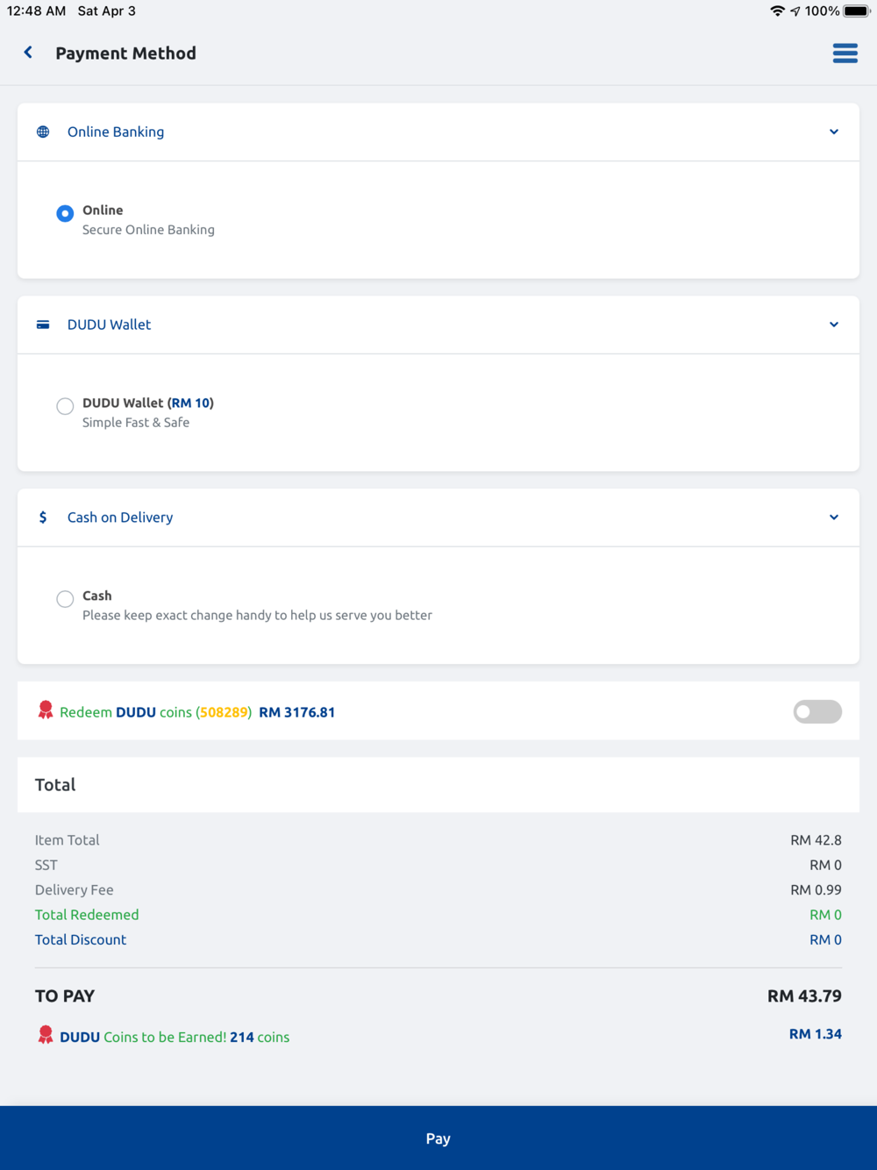Image resolution: width=877 pixels, height=1170 pixels.
Task: Tap the Redeem DUDU coins text
Action: [x=155, y=712]
